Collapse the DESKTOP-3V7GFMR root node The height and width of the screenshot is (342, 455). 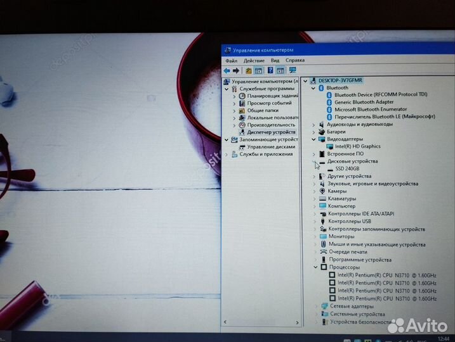point(305,81)
